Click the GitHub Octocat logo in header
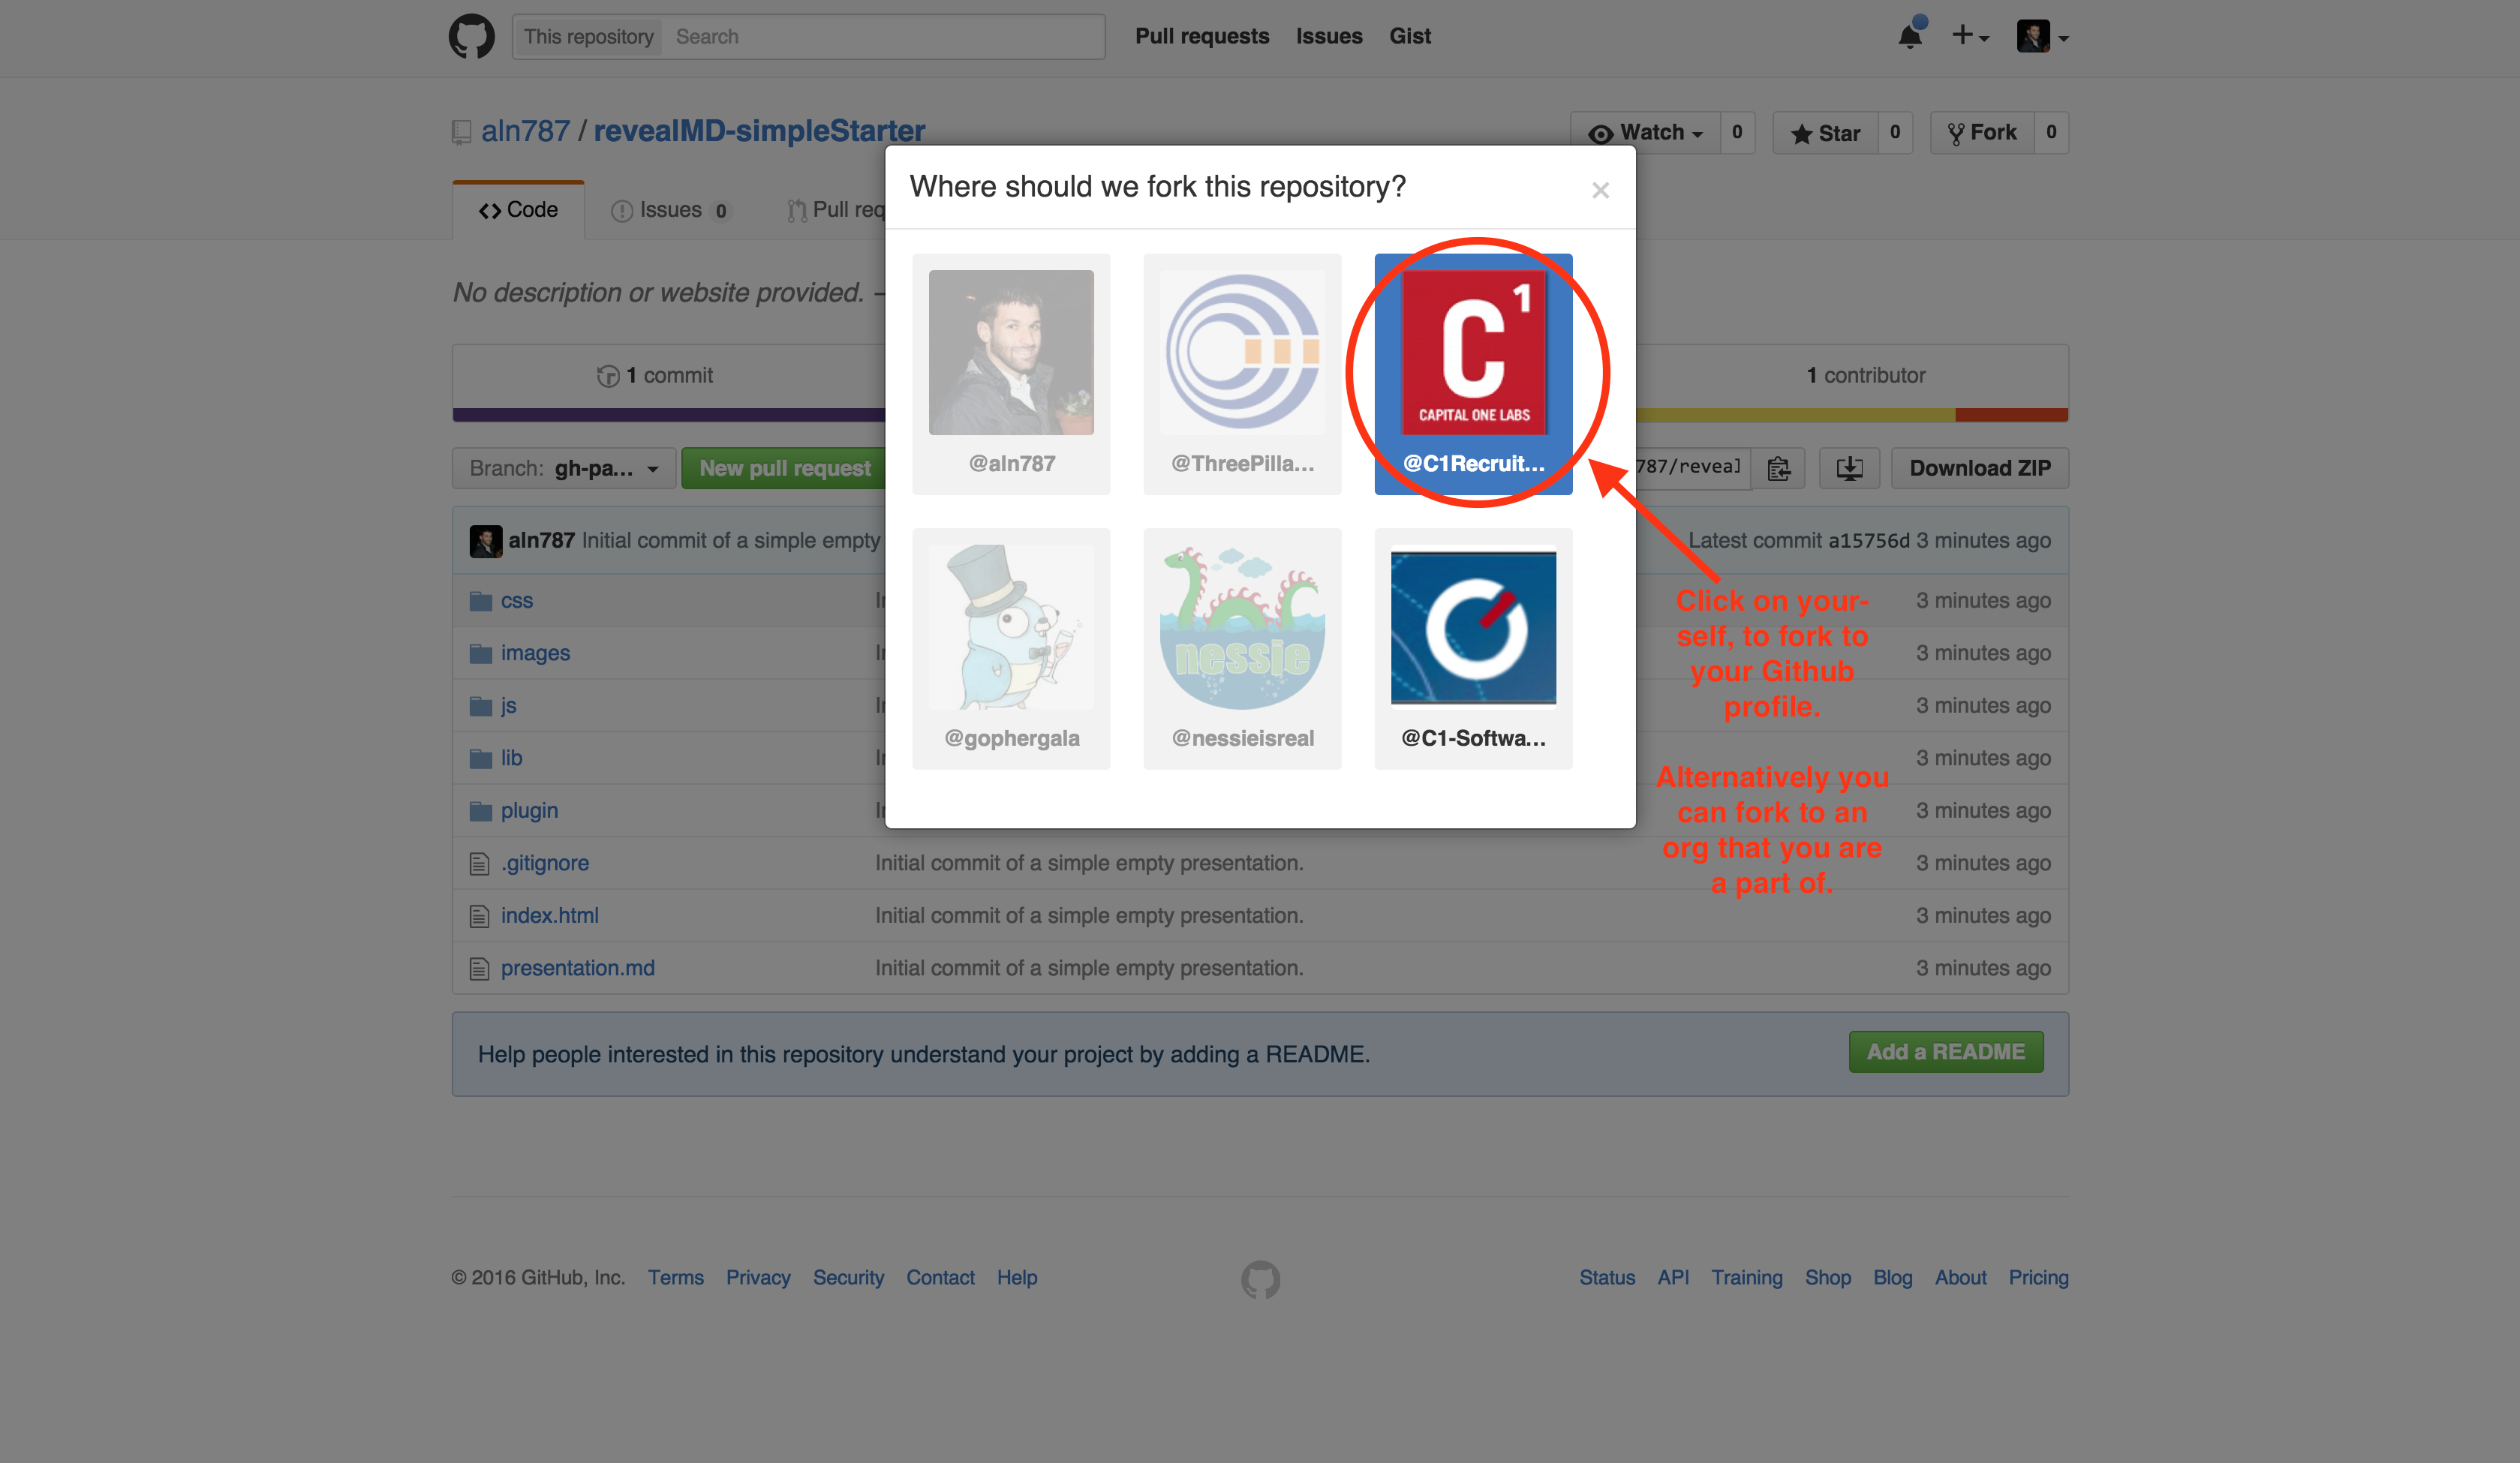 tap(471, 36)
